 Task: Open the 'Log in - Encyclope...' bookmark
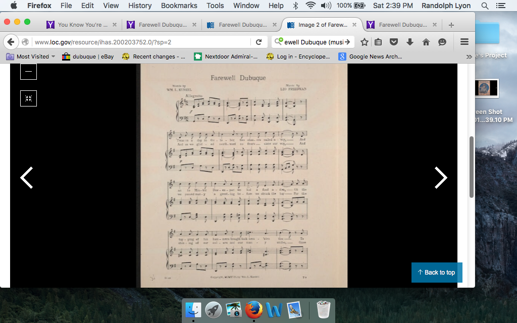pyautogui.click(x=298, y=57)
